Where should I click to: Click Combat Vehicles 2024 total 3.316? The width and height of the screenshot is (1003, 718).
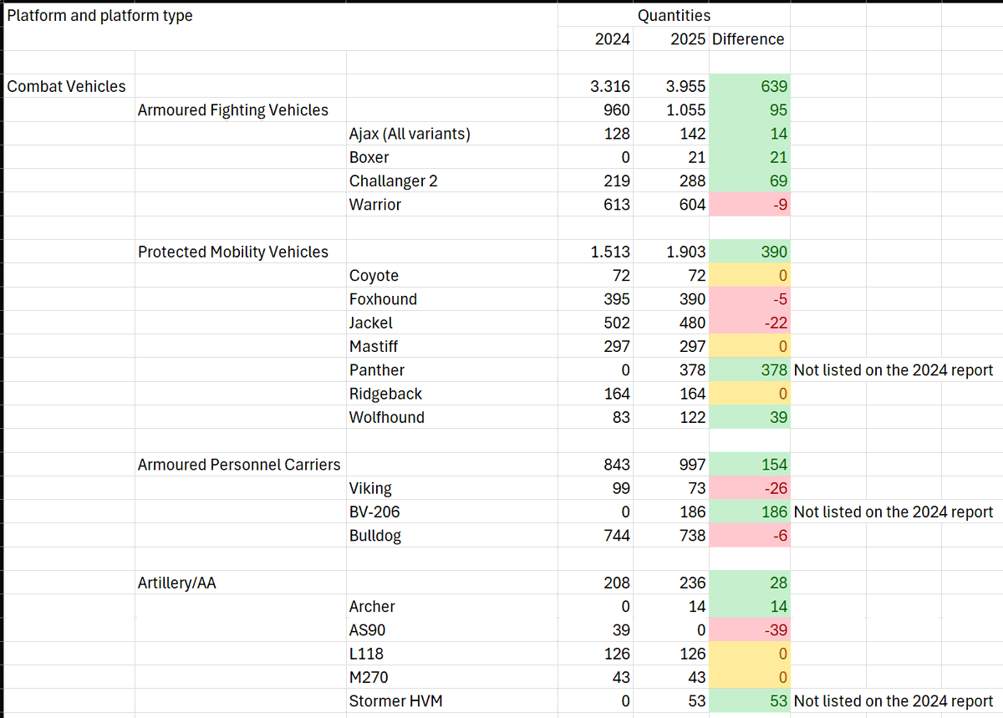[594, 86]
